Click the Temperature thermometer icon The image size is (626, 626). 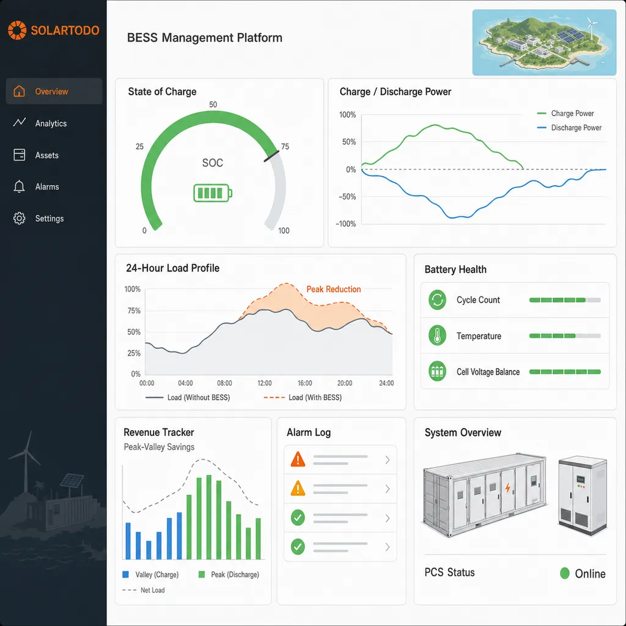click(x=437, y=336)
